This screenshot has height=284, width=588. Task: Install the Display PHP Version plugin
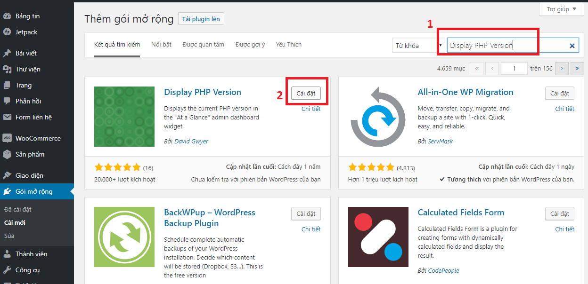306,93
